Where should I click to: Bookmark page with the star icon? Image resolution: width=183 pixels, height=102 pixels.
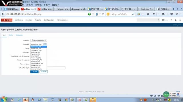[x=93, y=14]
